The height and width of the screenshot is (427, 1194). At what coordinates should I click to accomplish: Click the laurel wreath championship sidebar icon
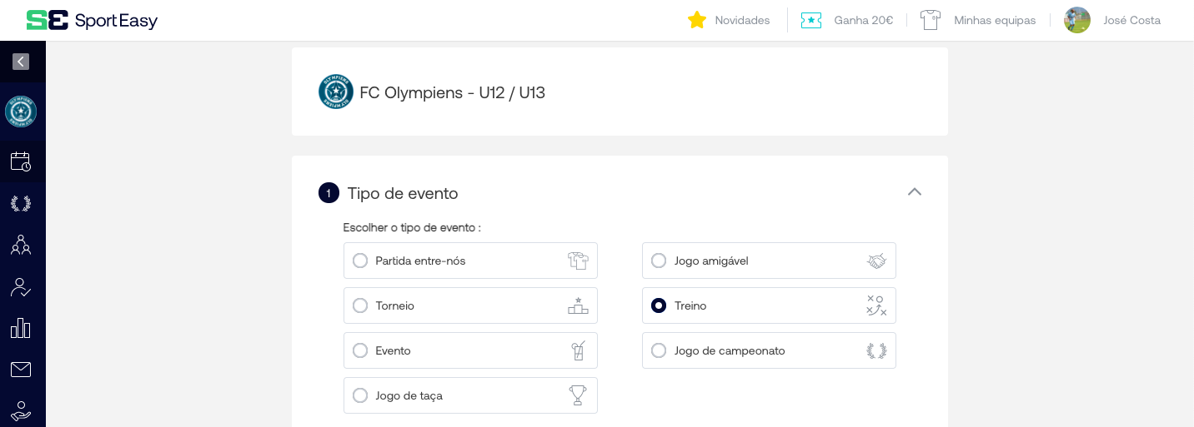tap(21, 203)
